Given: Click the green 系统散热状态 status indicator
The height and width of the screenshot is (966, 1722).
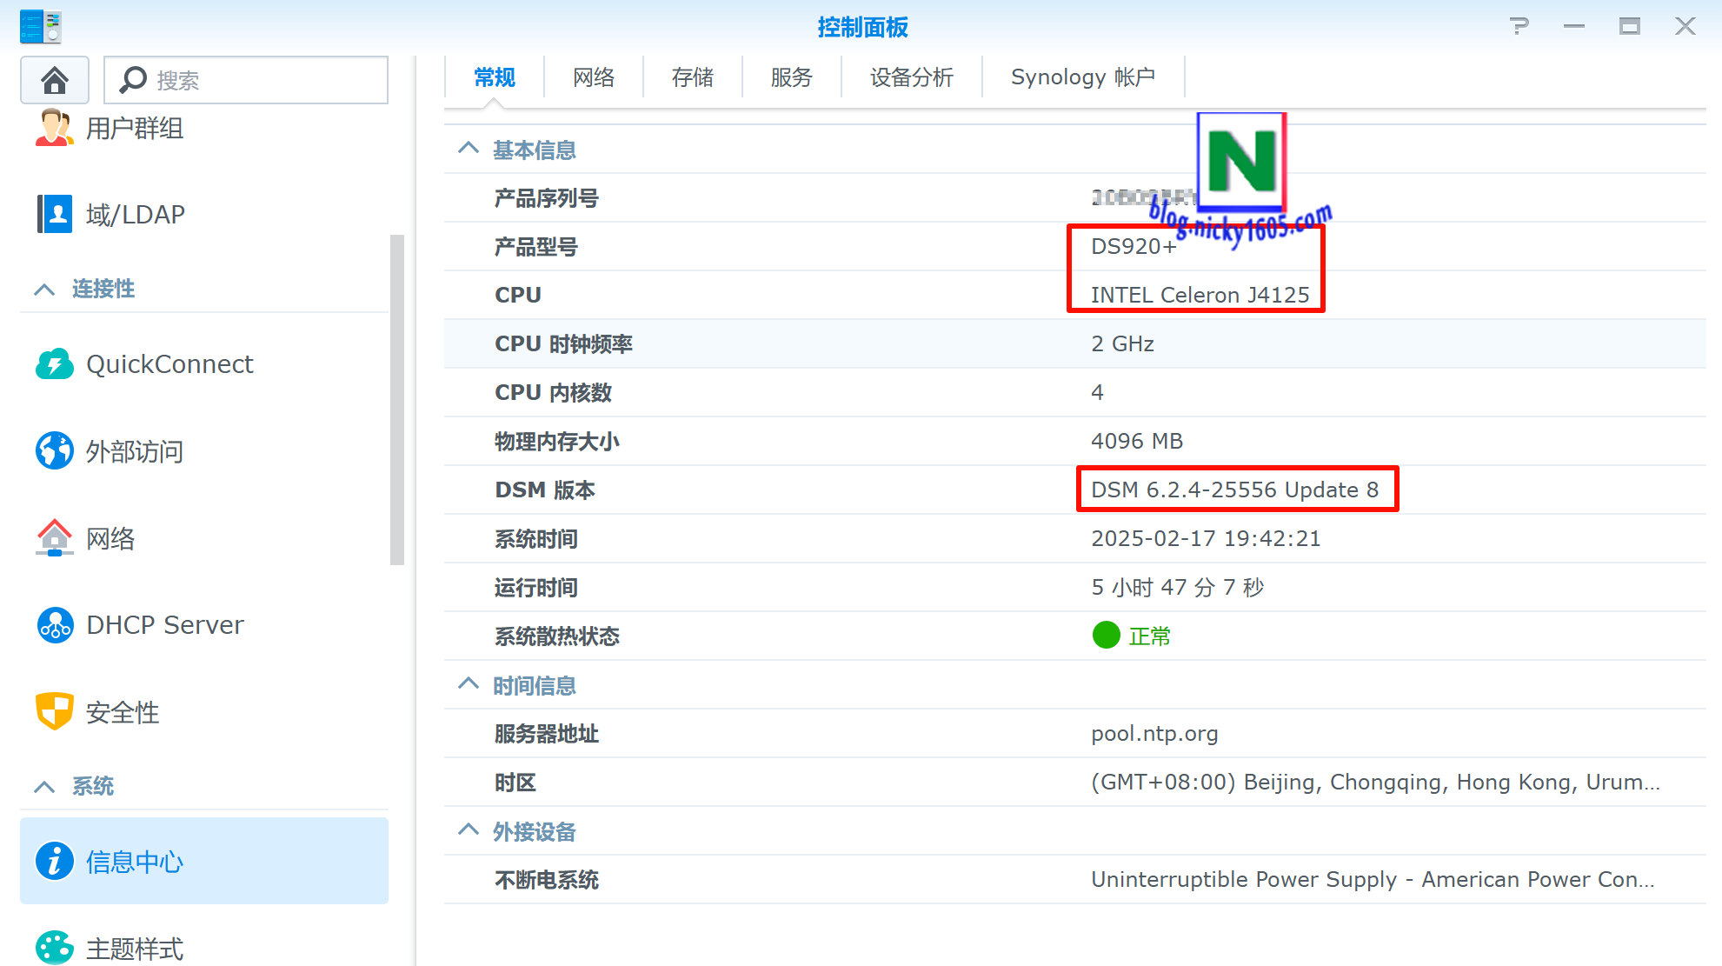Looking at the screenshot, I should pyautogui.click(x=1106, y=636).
